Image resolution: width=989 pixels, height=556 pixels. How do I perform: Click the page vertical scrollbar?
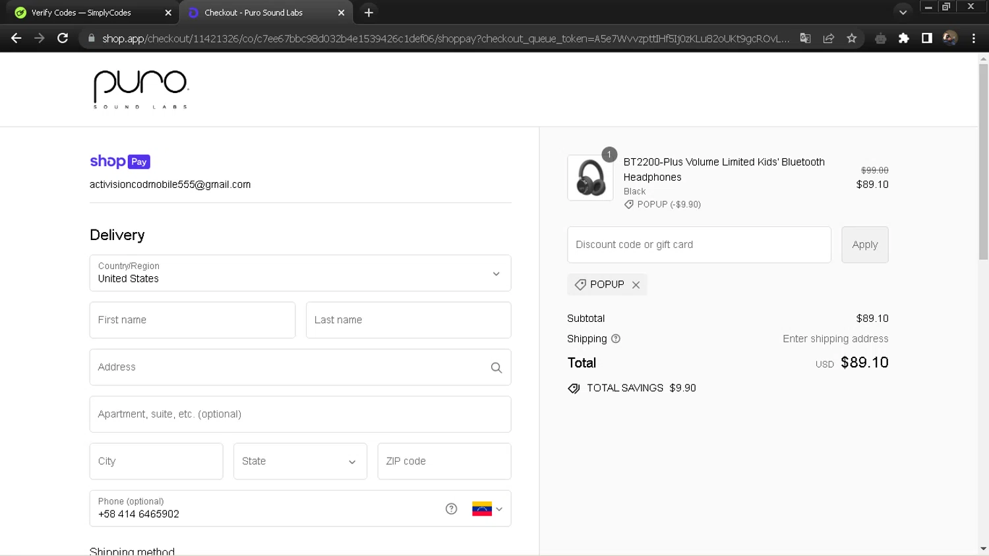coord(983,162)
